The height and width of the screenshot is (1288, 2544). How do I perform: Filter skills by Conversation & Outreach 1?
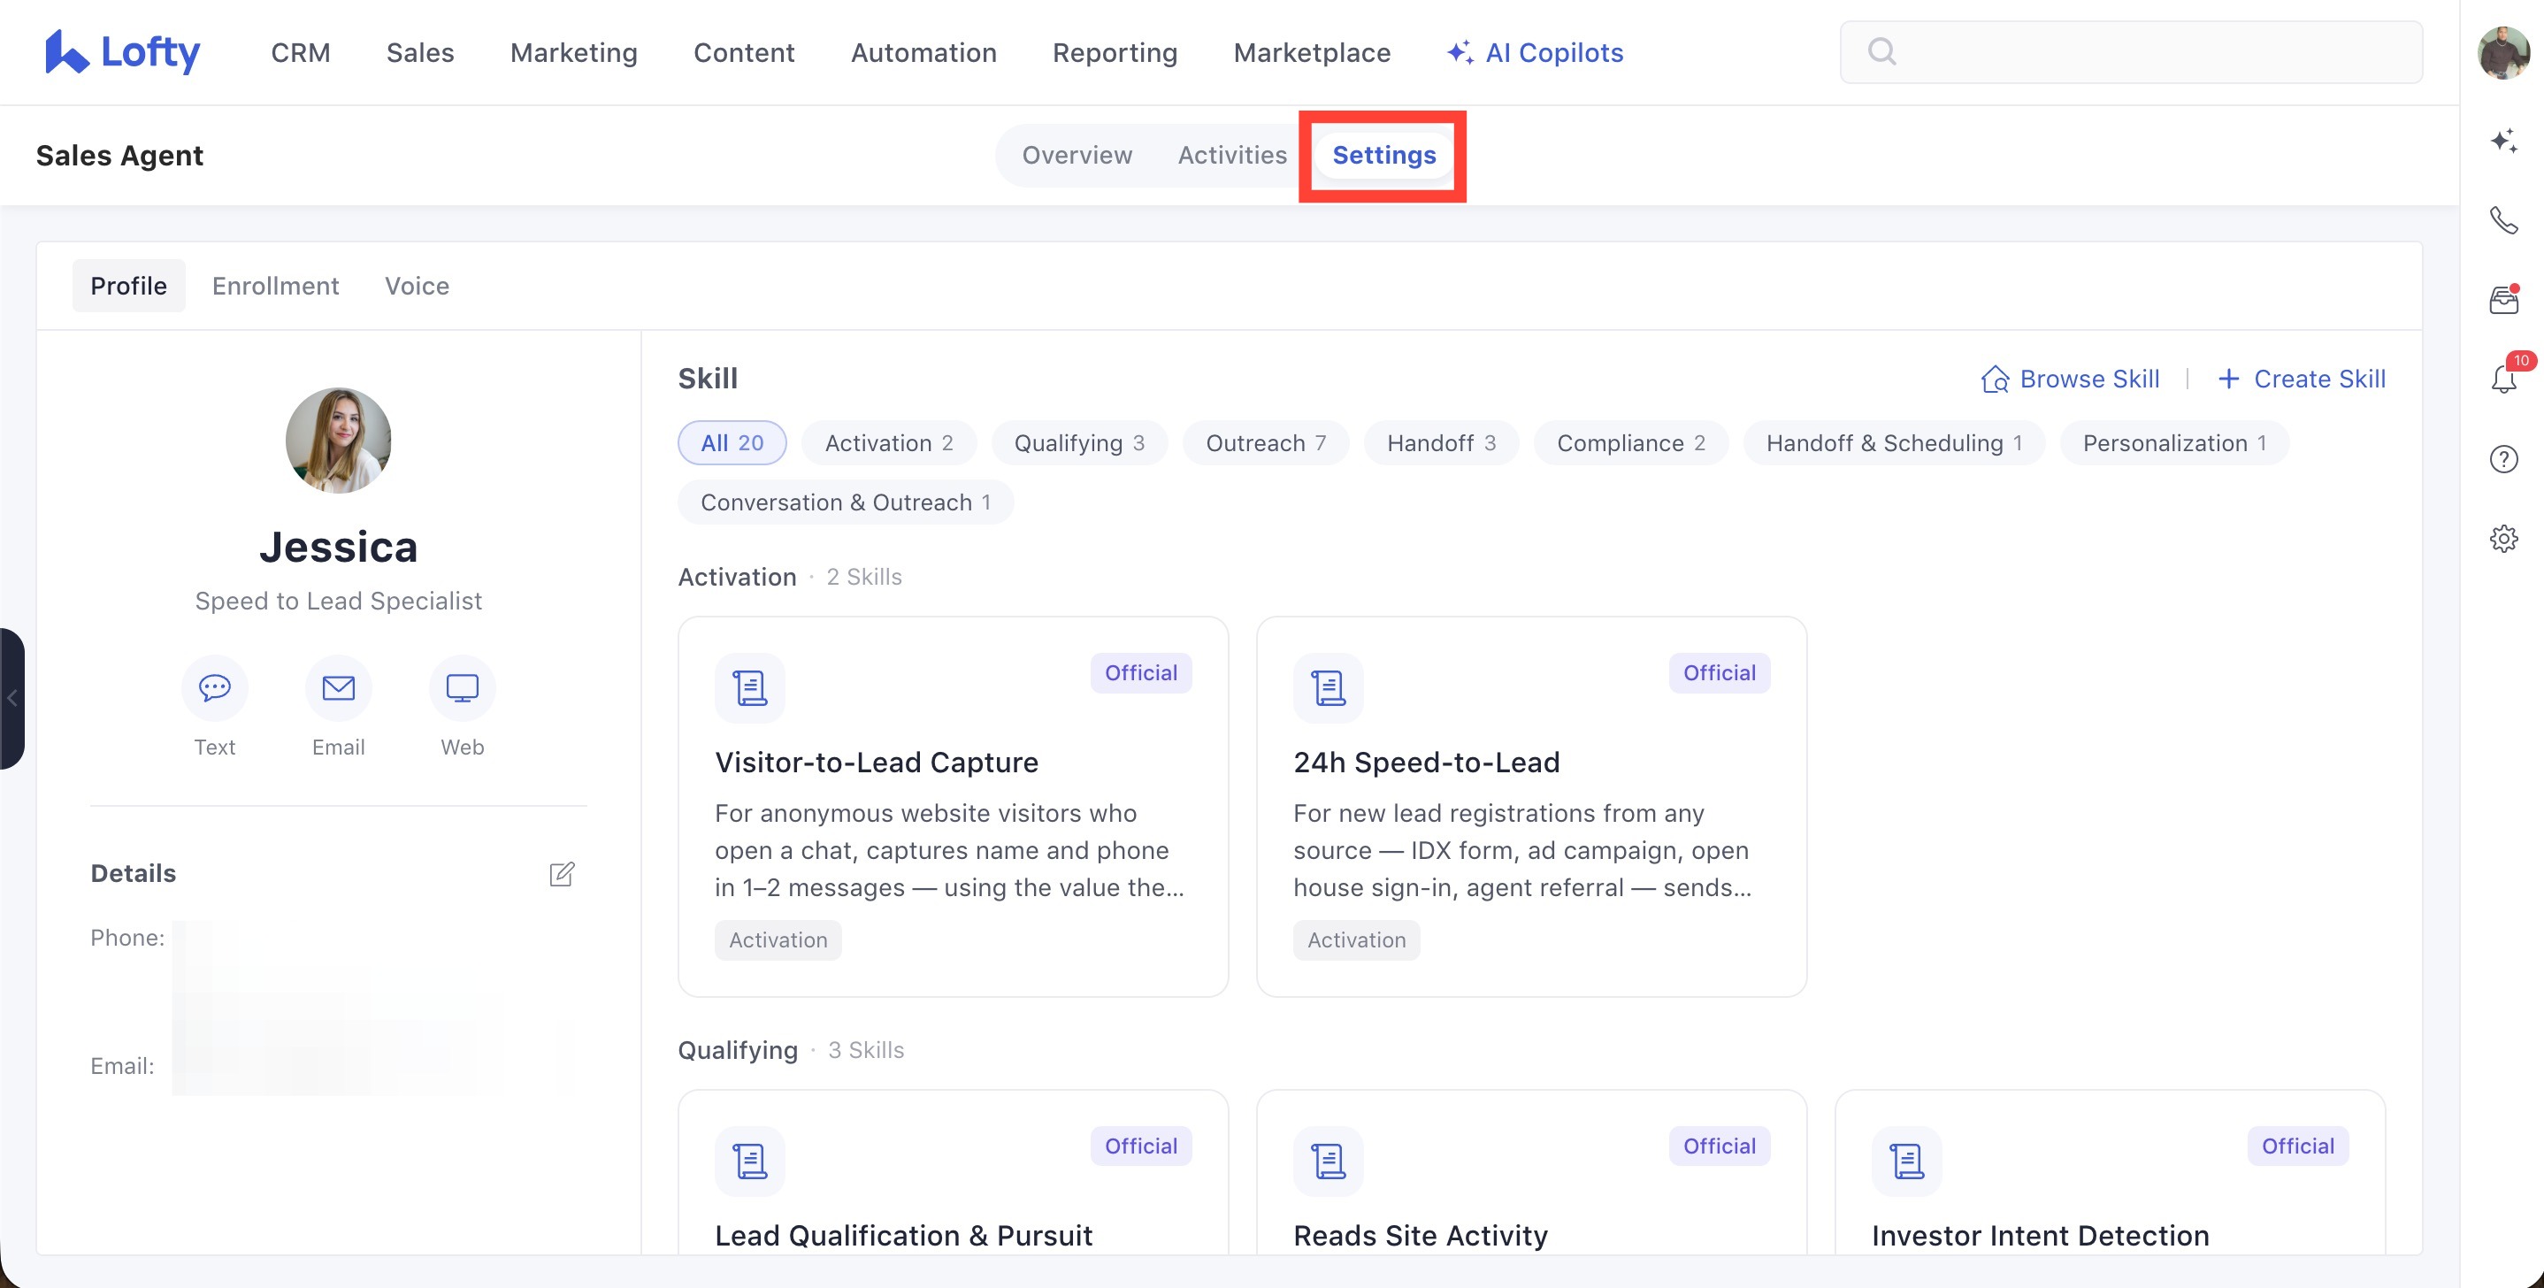point(846,502)
